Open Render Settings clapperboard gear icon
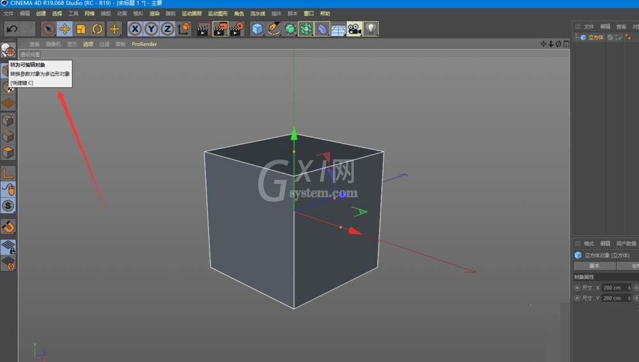The image size is (639, 362). tap(237, 29)
